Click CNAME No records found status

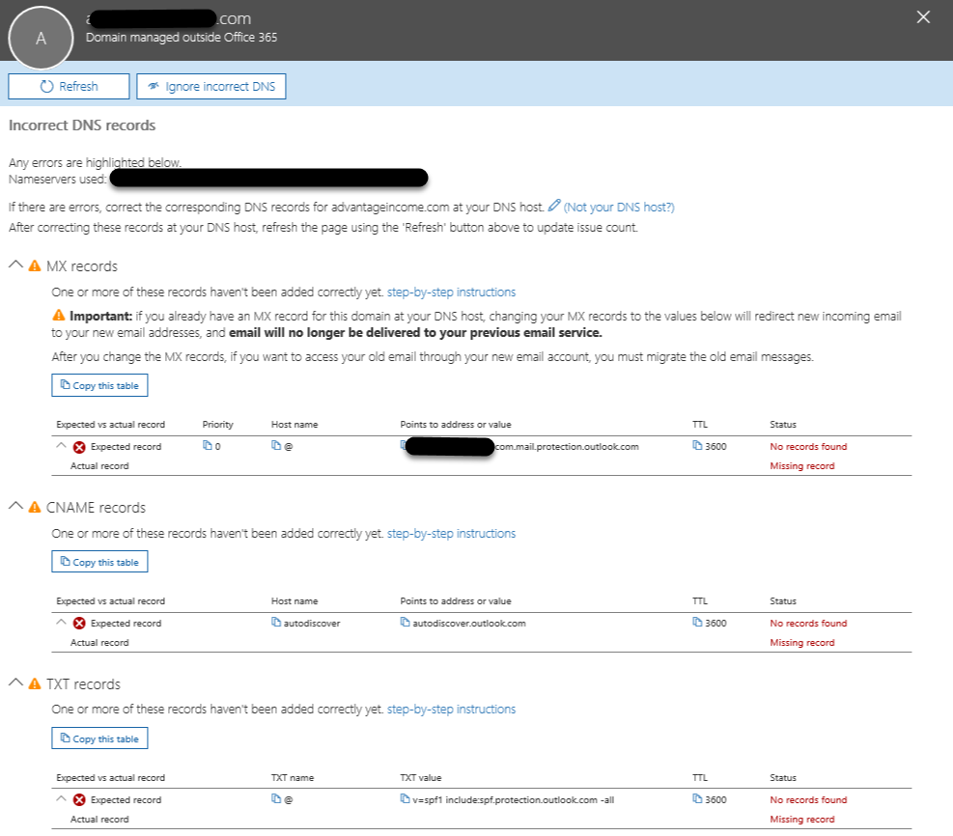tap(808, 624)
